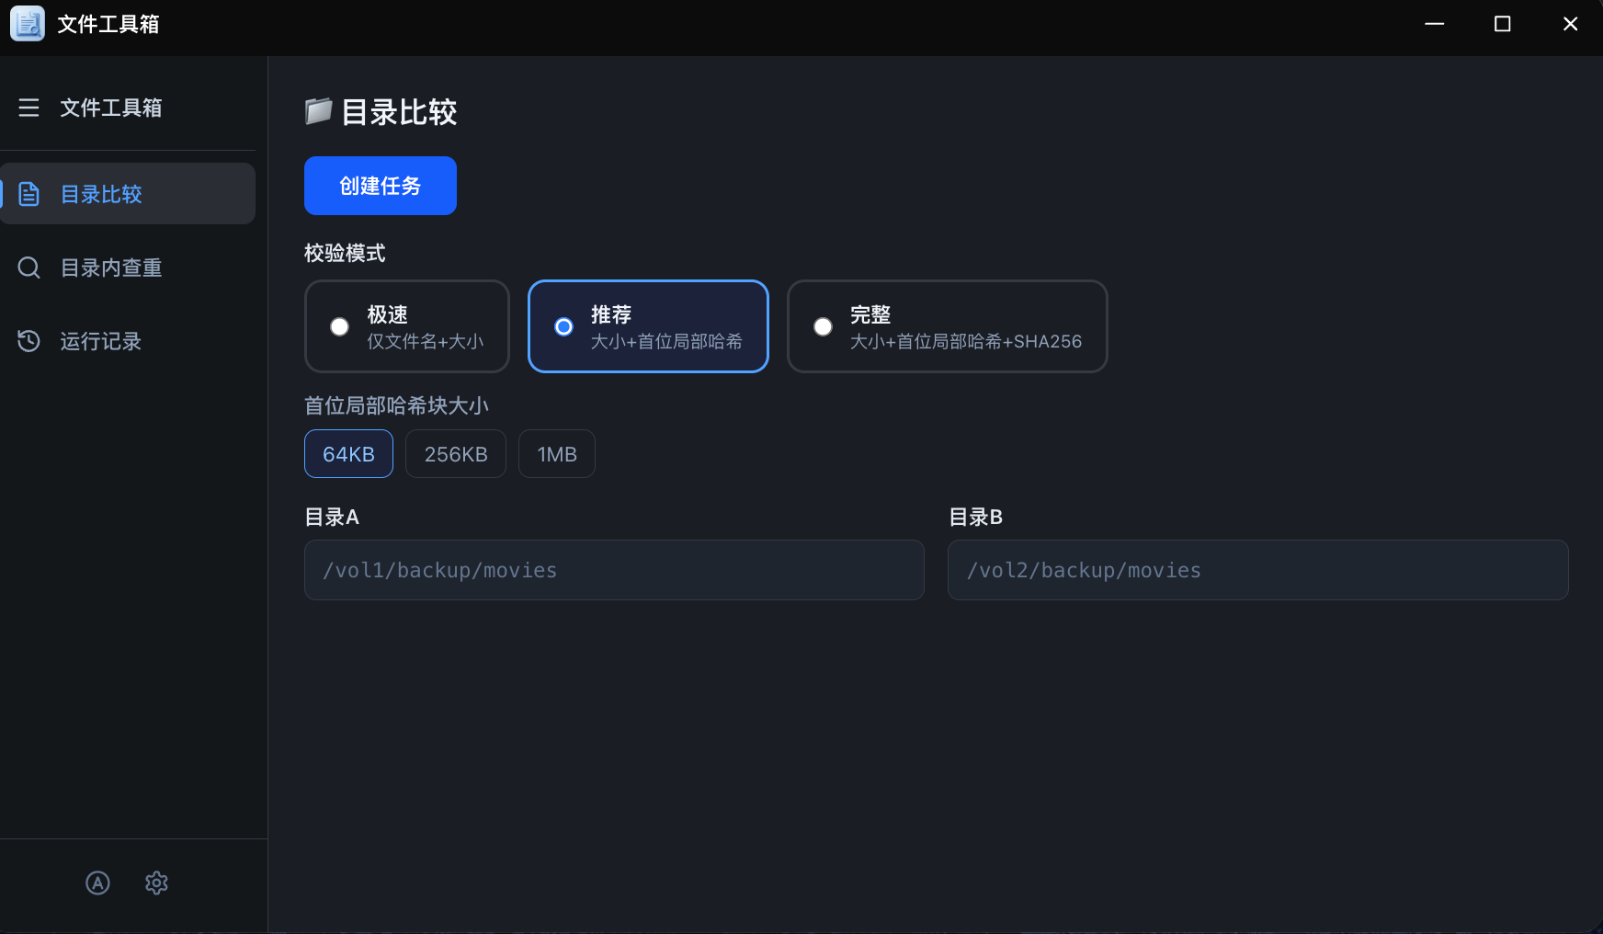Click the 创建任务 button
This screenshot has height=934, width=1603.
(x=381, y=186)
